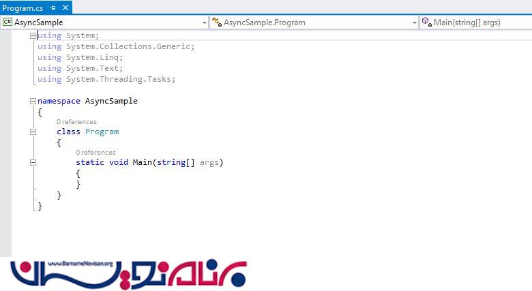The height and width of the screenshot is (291, 532).
Task: Click 'System.Collections.Generic' text
Action: point(130,46)
